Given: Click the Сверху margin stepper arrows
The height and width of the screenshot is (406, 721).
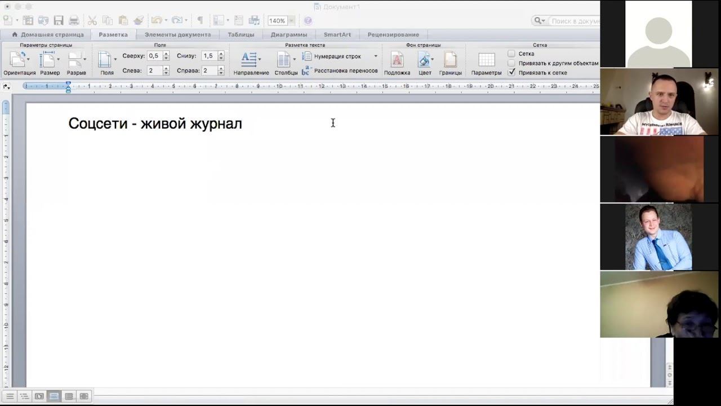Looking at the screenshot, I should click(166, 56).
